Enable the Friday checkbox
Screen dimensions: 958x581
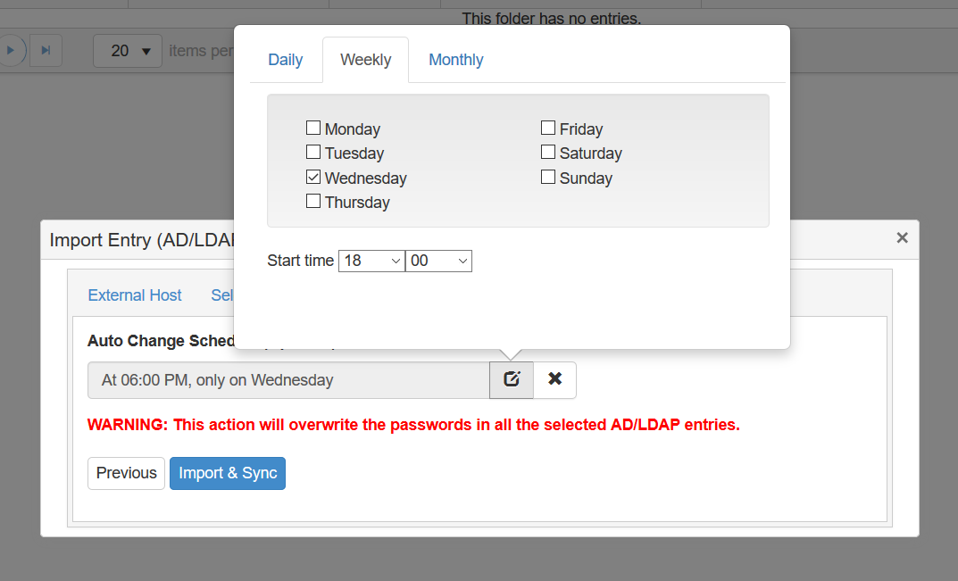[x=548, y=128]
